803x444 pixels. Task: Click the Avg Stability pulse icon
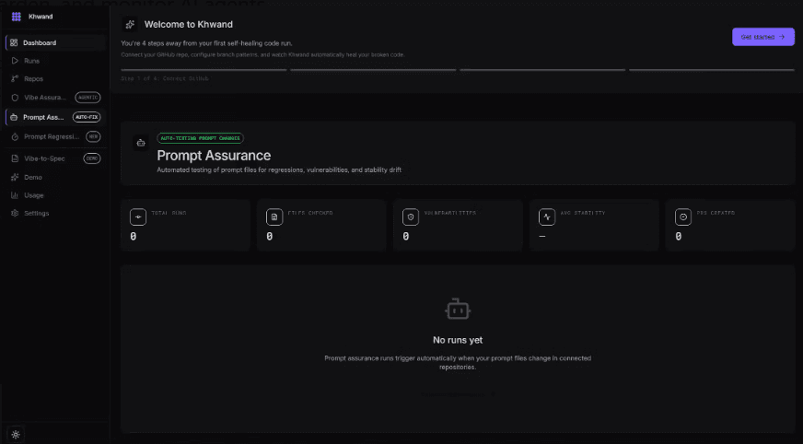pos(546,216)
